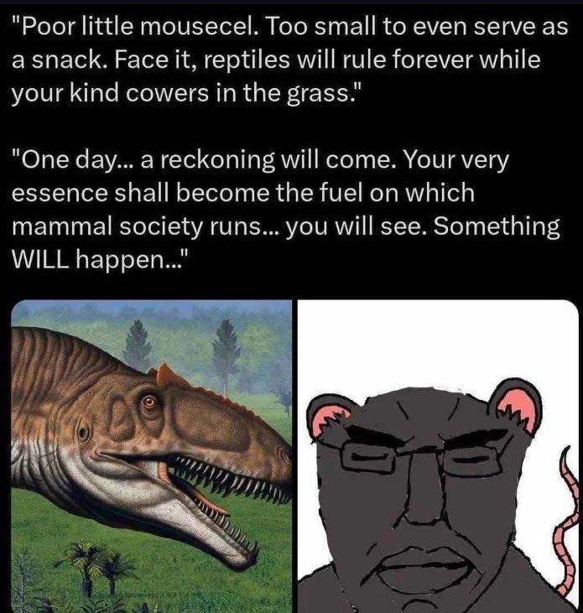Open the dinosaur image thumbnail
The width and height of the screenshot is (583, 613).
(152, 456)
